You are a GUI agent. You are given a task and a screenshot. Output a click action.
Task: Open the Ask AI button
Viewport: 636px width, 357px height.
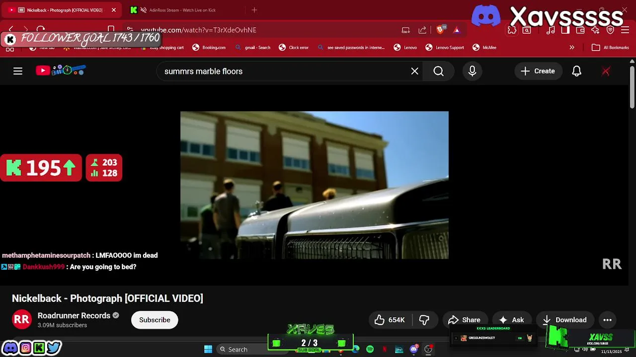point(512,320)
